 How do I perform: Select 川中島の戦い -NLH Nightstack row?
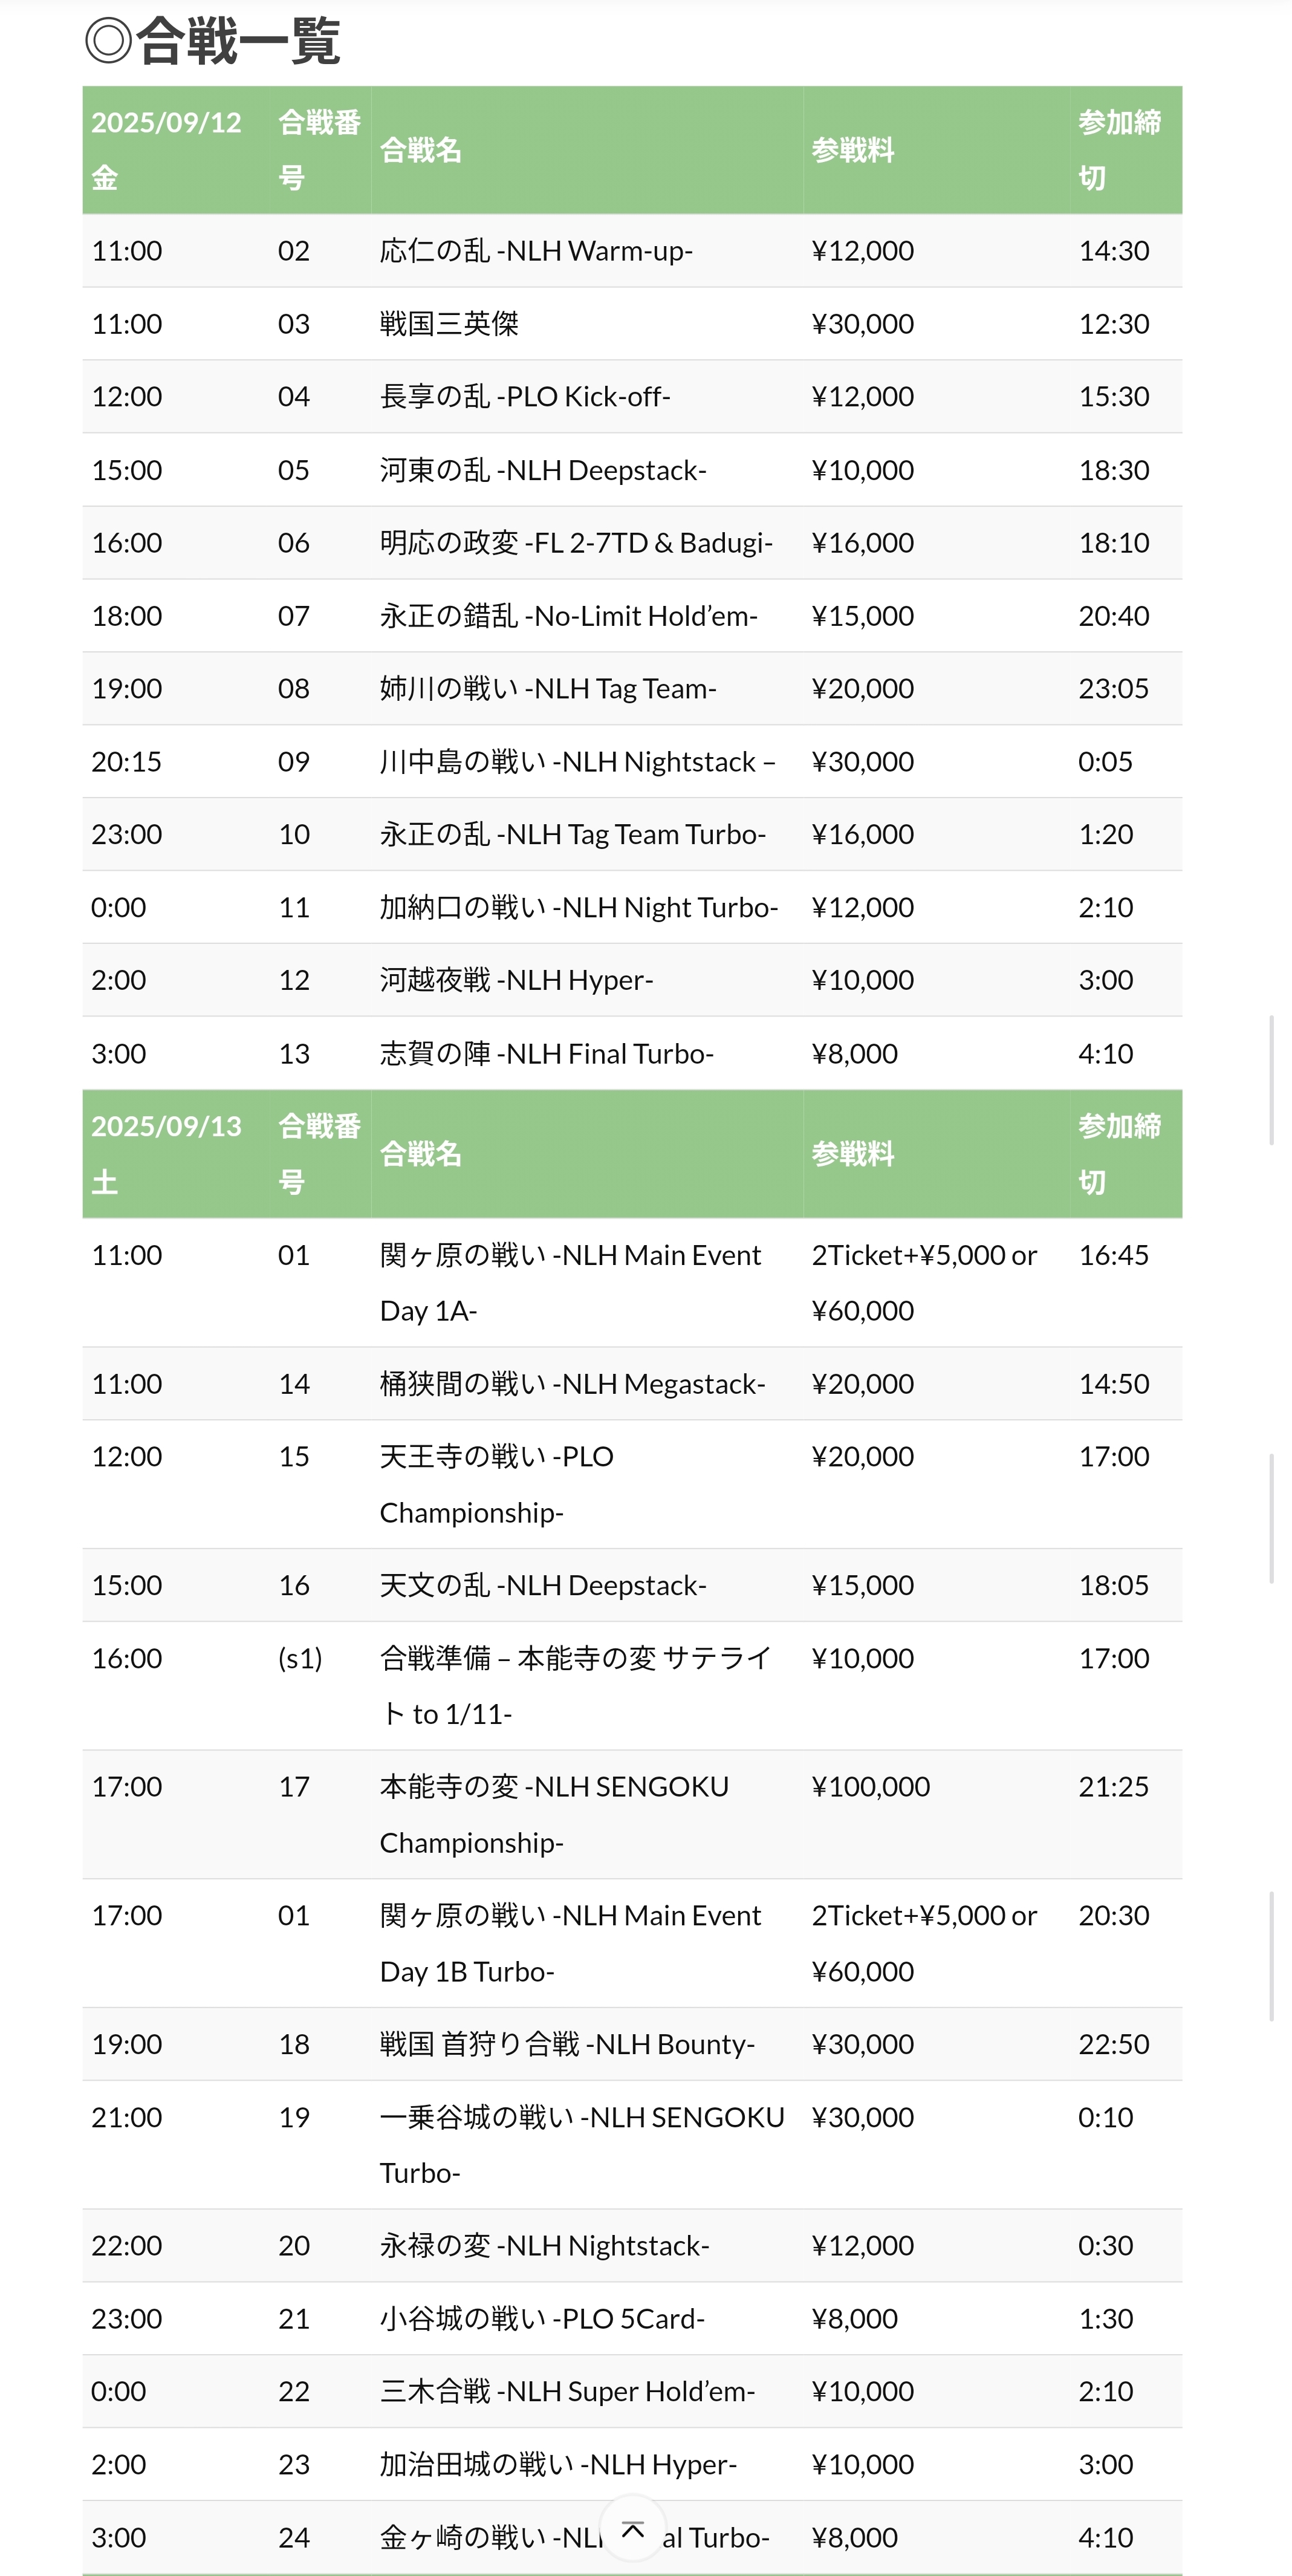click(632, 762)
